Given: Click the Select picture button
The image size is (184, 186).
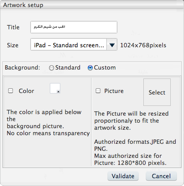Looking at the screenshot, I should (x=157, y=92).
